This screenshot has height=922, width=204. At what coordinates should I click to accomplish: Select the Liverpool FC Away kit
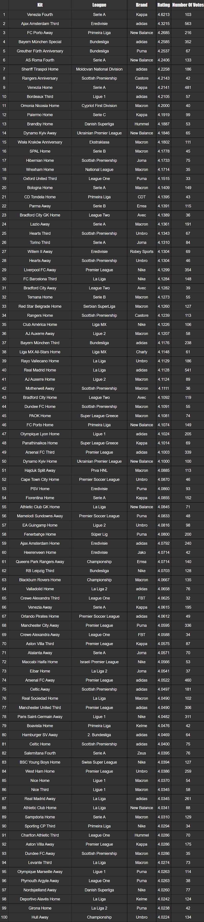(40, 270)
